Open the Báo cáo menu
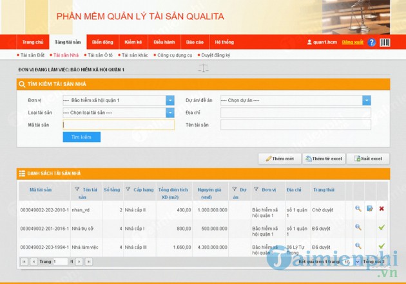Screen dimensions: 406x284 pos(195,42)
